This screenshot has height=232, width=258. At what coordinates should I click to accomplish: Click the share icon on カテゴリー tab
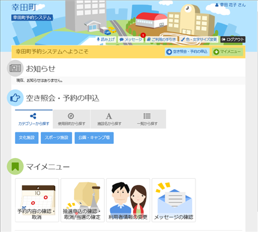pos(33,116)
